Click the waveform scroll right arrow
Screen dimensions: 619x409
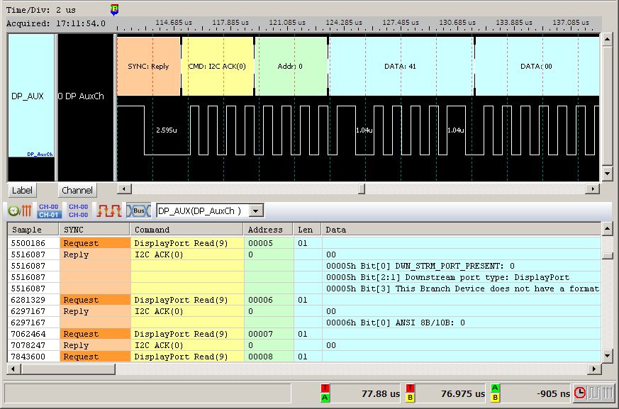(594, 189)
